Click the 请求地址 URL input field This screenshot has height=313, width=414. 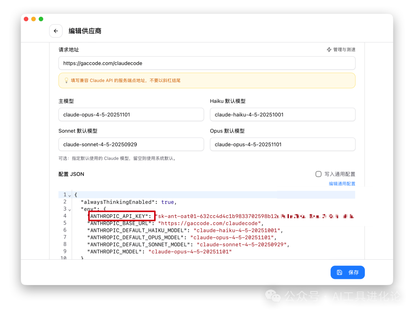[x=207, y=63]
